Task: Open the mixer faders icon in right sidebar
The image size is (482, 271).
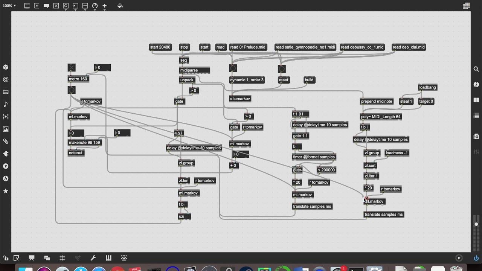Action: click(476, 152)
